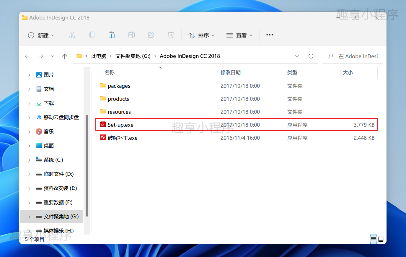Click the Share icon in toolbar
406x257 pixels.
(x=151, y=35)
